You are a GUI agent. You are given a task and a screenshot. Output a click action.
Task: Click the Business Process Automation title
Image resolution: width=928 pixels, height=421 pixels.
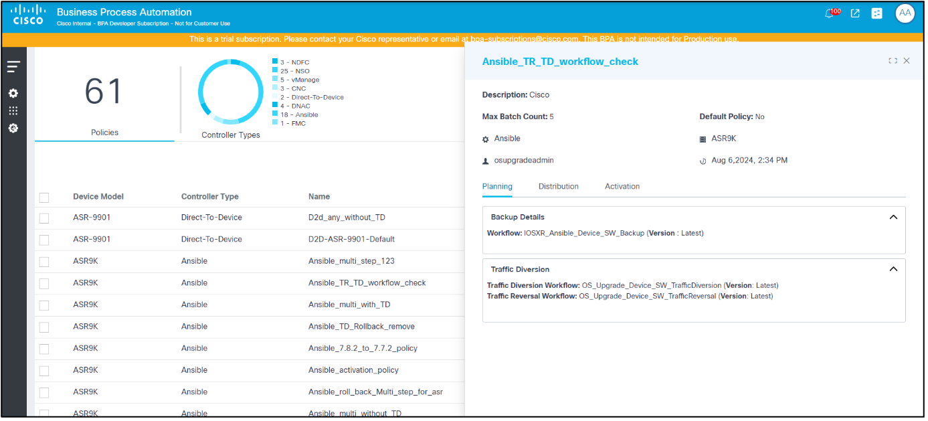[124, 12]
